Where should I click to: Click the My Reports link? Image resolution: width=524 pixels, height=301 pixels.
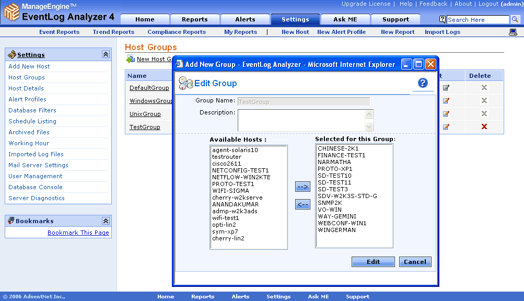click(241, 32)
